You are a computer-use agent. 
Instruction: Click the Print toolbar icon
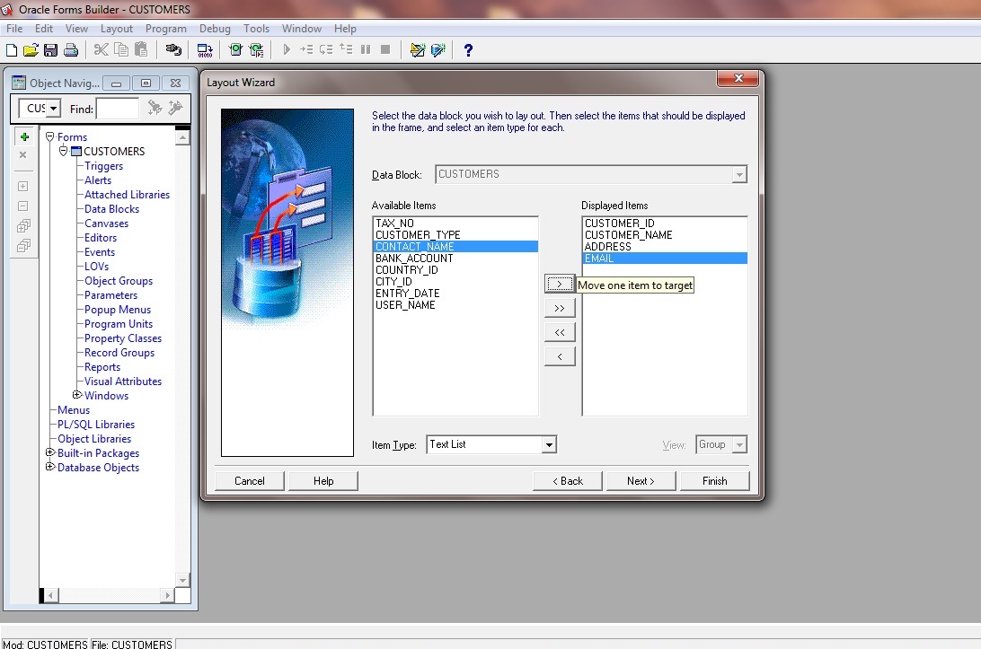coord(71,50)
